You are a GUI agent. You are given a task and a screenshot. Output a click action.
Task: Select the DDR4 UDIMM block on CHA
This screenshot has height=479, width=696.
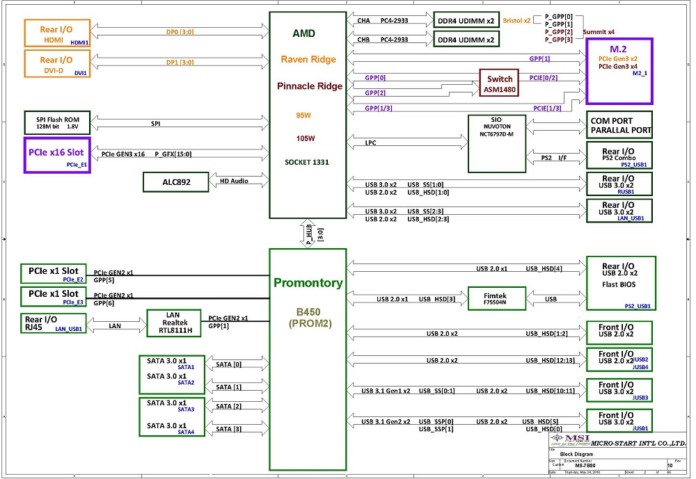464,21
